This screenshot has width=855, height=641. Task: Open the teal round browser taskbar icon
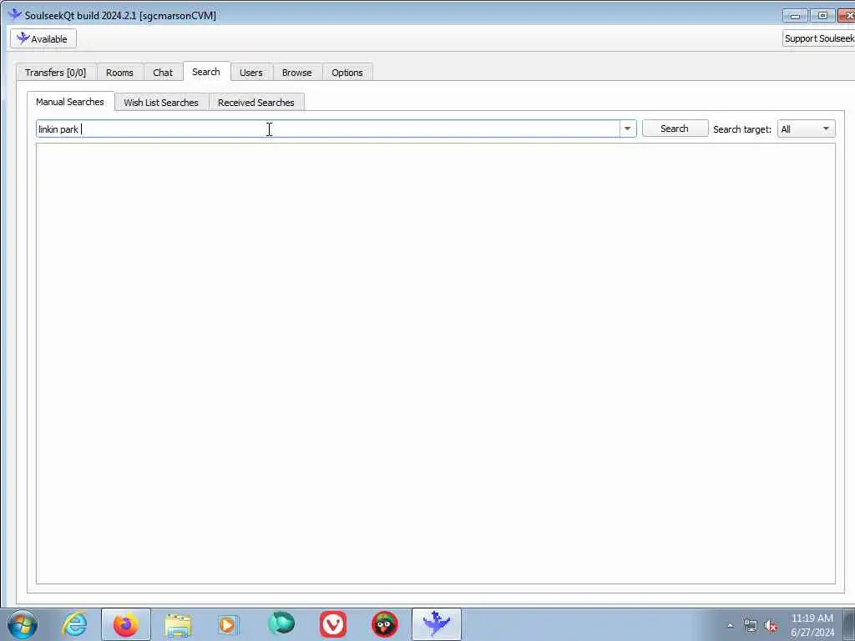[x=281, y=624]
